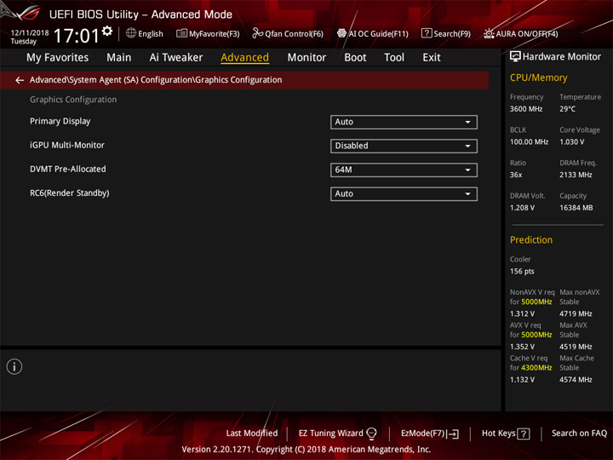613x460 pixels.
Task: Click the 12/11/2018 date text
Action: (x=30, y=33)
